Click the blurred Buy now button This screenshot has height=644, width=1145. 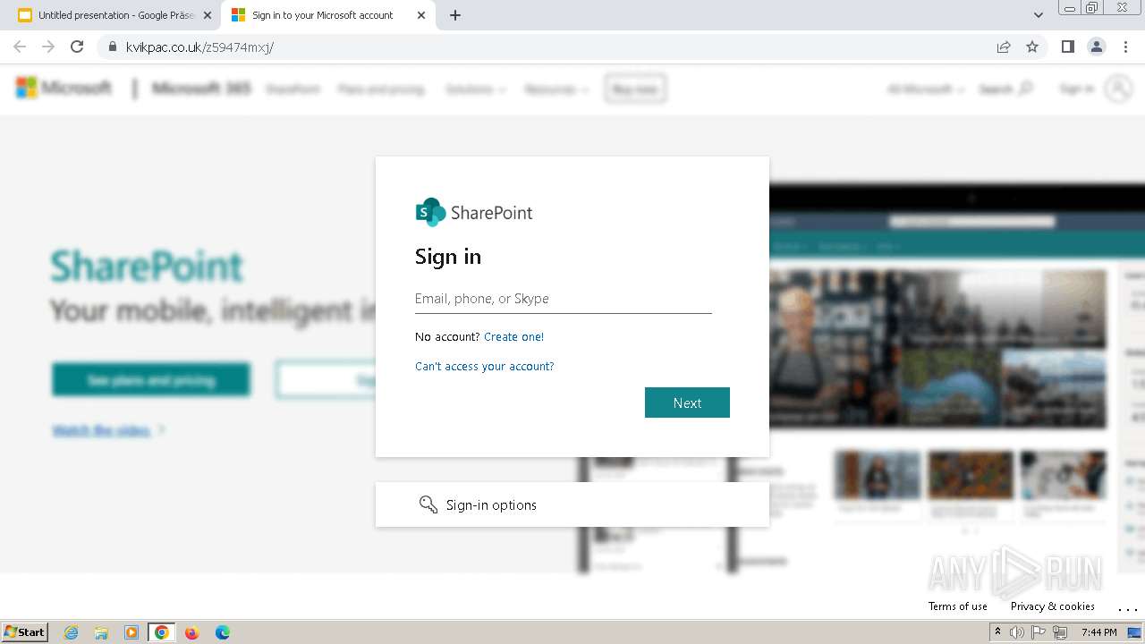(635, 89)
